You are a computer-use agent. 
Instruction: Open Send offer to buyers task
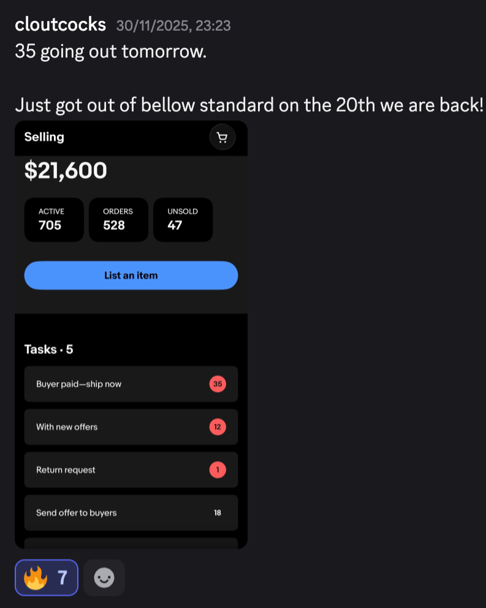tap(131, 512)
